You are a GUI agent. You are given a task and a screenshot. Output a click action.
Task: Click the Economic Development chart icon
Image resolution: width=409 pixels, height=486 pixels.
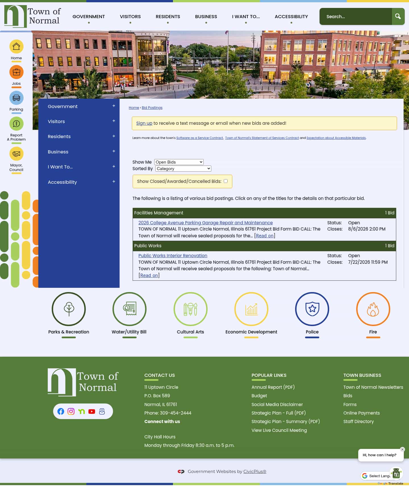(x=251, y=309)
